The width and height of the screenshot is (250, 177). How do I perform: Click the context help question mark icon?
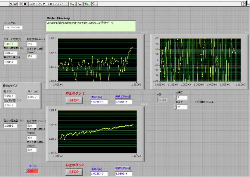(x=243, y=4)
